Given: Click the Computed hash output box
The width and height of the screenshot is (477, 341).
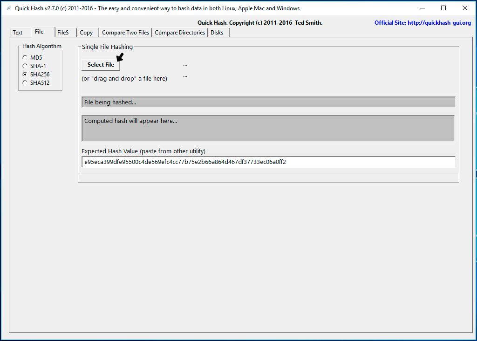Looking at the screenshot, I should tap(268, 129).
